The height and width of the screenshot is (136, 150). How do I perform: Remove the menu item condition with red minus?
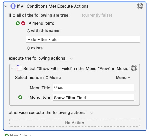coord(23,23)
